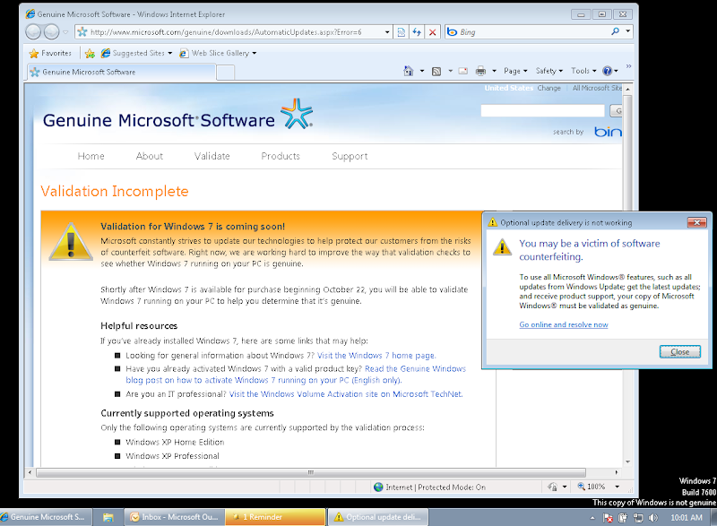Click the search magnifier icon
The image size is (717, 526).
615,31
